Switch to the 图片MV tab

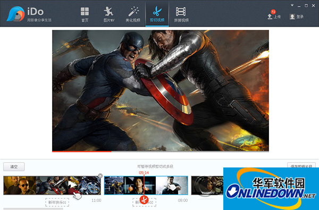[x=109, y=14]
